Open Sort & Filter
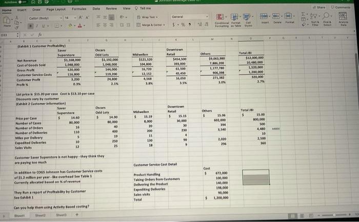The width and height of the screenshot is (359, 222). 315,19
